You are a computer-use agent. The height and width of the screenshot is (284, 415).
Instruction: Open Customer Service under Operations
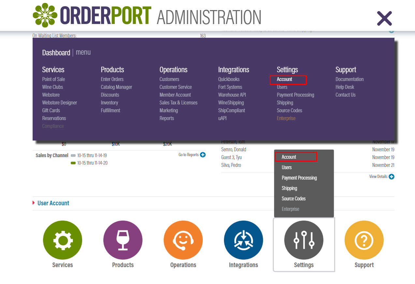point(176,87)
